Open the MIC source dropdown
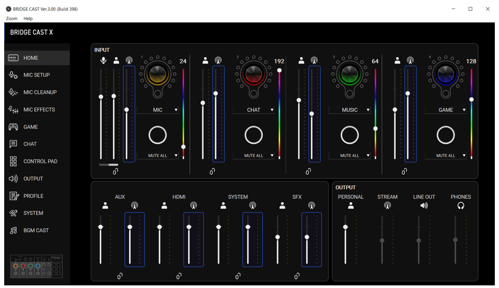Screen dimensions: 499x288 pos(158,110)
